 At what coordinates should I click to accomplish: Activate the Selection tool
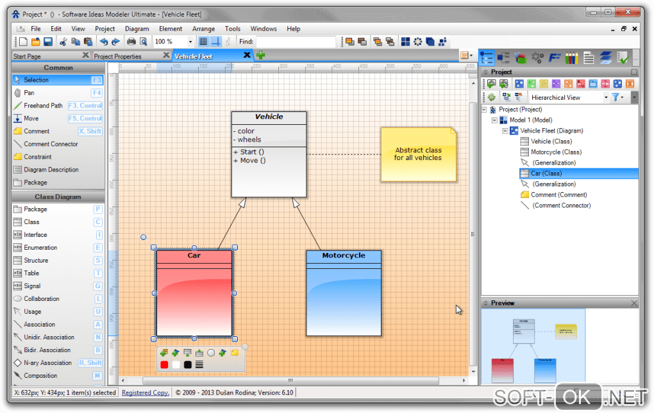58,80
